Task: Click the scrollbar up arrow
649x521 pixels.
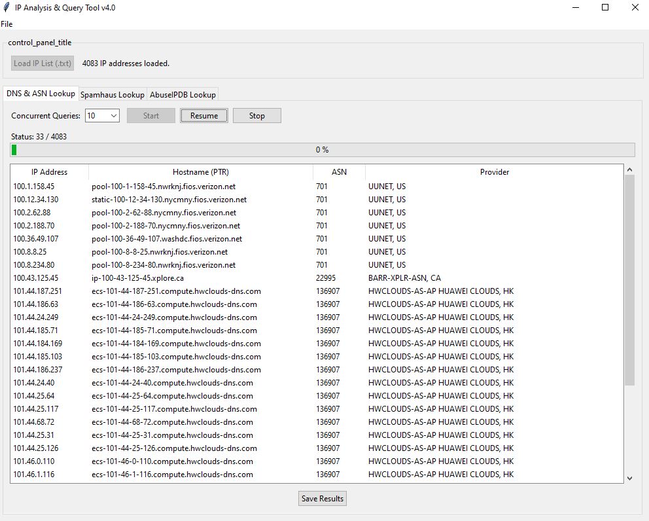Action: 629,170
